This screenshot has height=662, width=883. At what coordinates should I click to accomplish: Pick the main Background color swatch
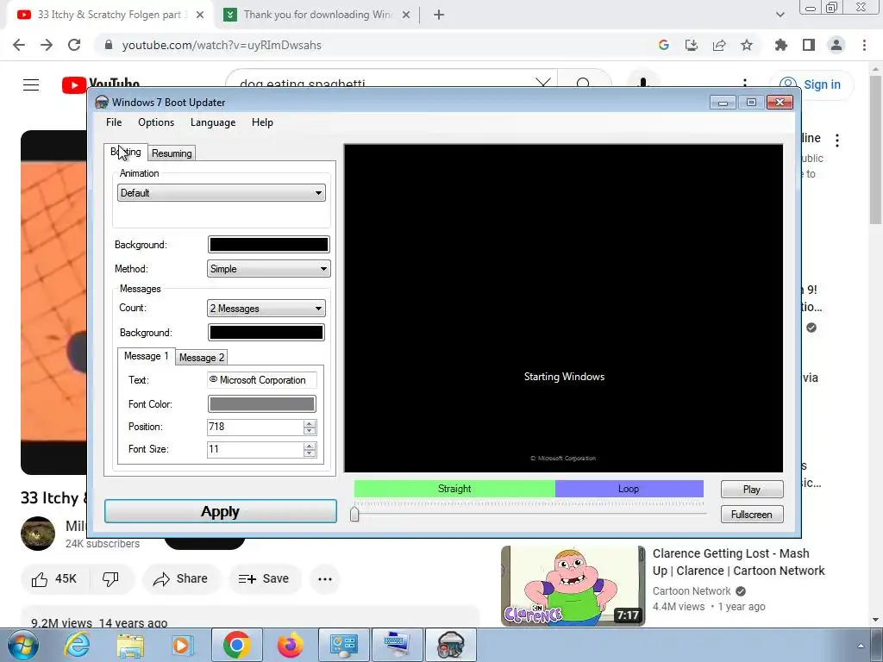(269, 244)
